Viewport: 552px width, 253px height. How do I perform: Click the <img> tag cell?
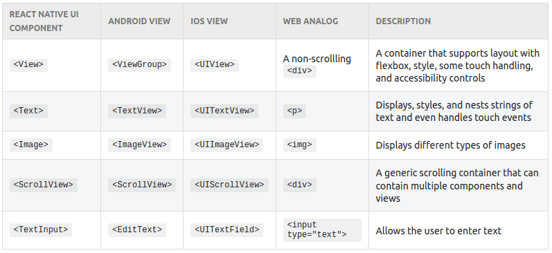300,145
